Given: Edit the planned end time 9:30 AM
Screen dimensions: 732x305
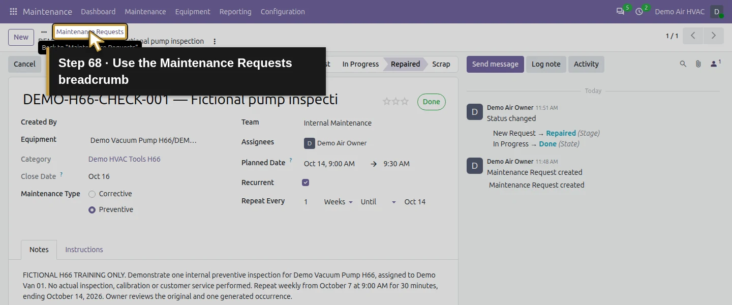Looking at the screenshot, I should 396,164.
